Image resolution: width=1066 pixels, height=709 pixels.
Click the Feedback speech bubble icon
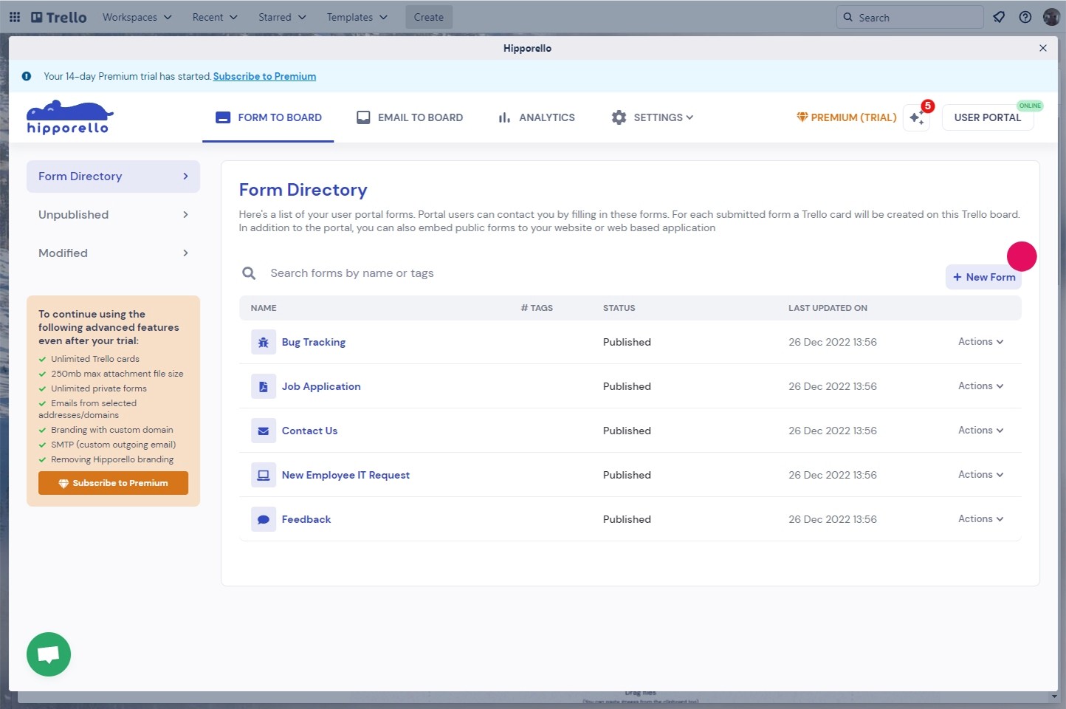click(x=264, y=519)
